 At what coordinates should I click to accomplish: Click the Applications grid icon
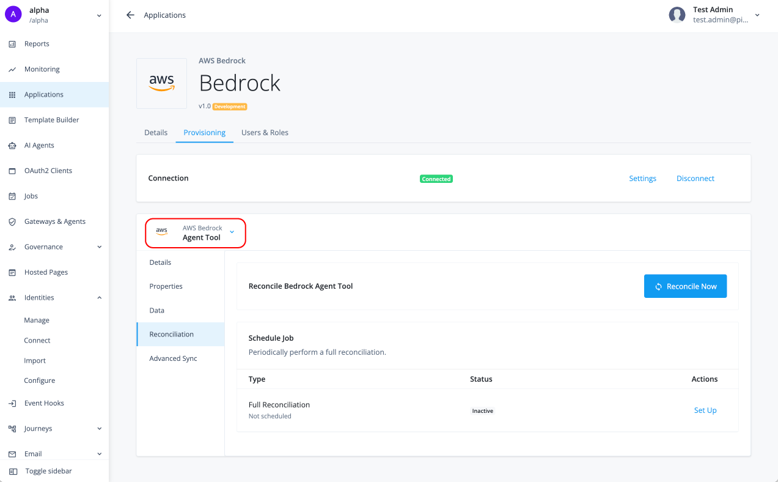[12, 95]
